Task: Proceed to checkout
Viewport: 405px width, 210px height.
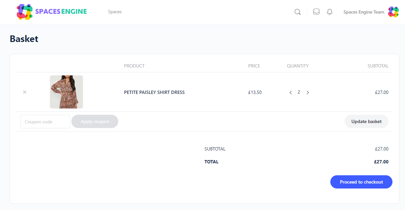Action: click(x=361, y=182)
